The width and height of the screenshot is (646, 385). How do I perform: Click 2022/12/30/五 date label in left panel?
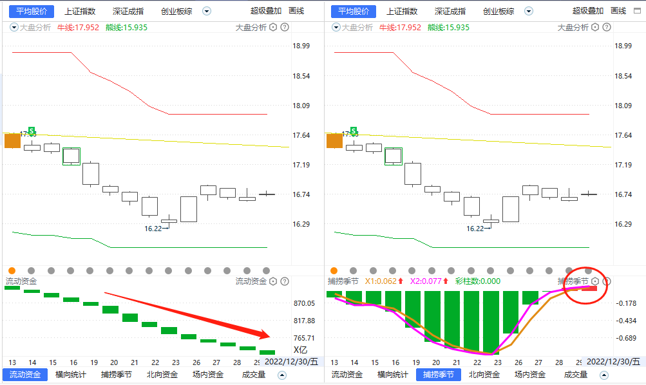tap(291, 362)
